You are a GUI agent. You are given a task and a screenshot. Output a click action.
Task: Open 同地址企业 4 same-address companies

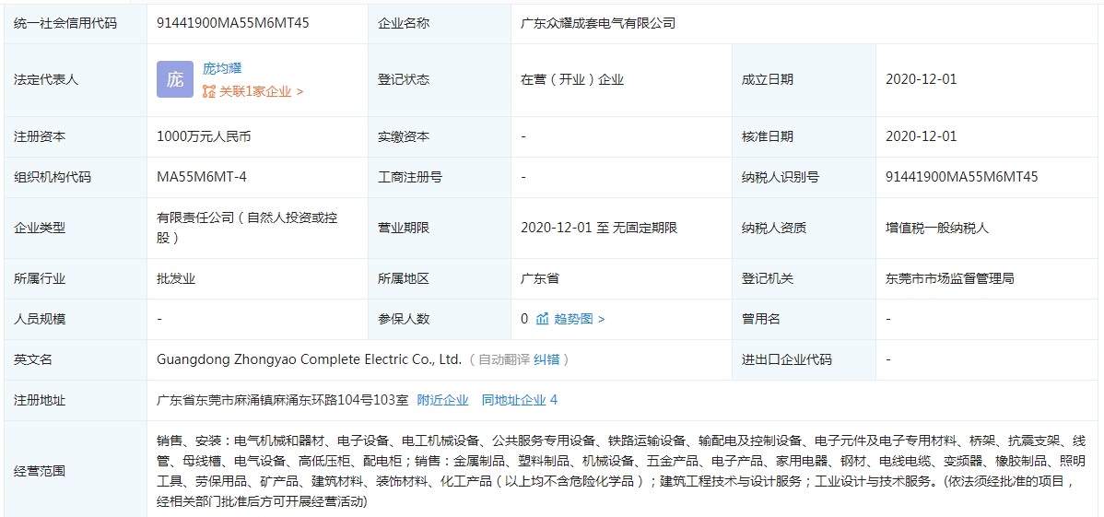[519, 400]
